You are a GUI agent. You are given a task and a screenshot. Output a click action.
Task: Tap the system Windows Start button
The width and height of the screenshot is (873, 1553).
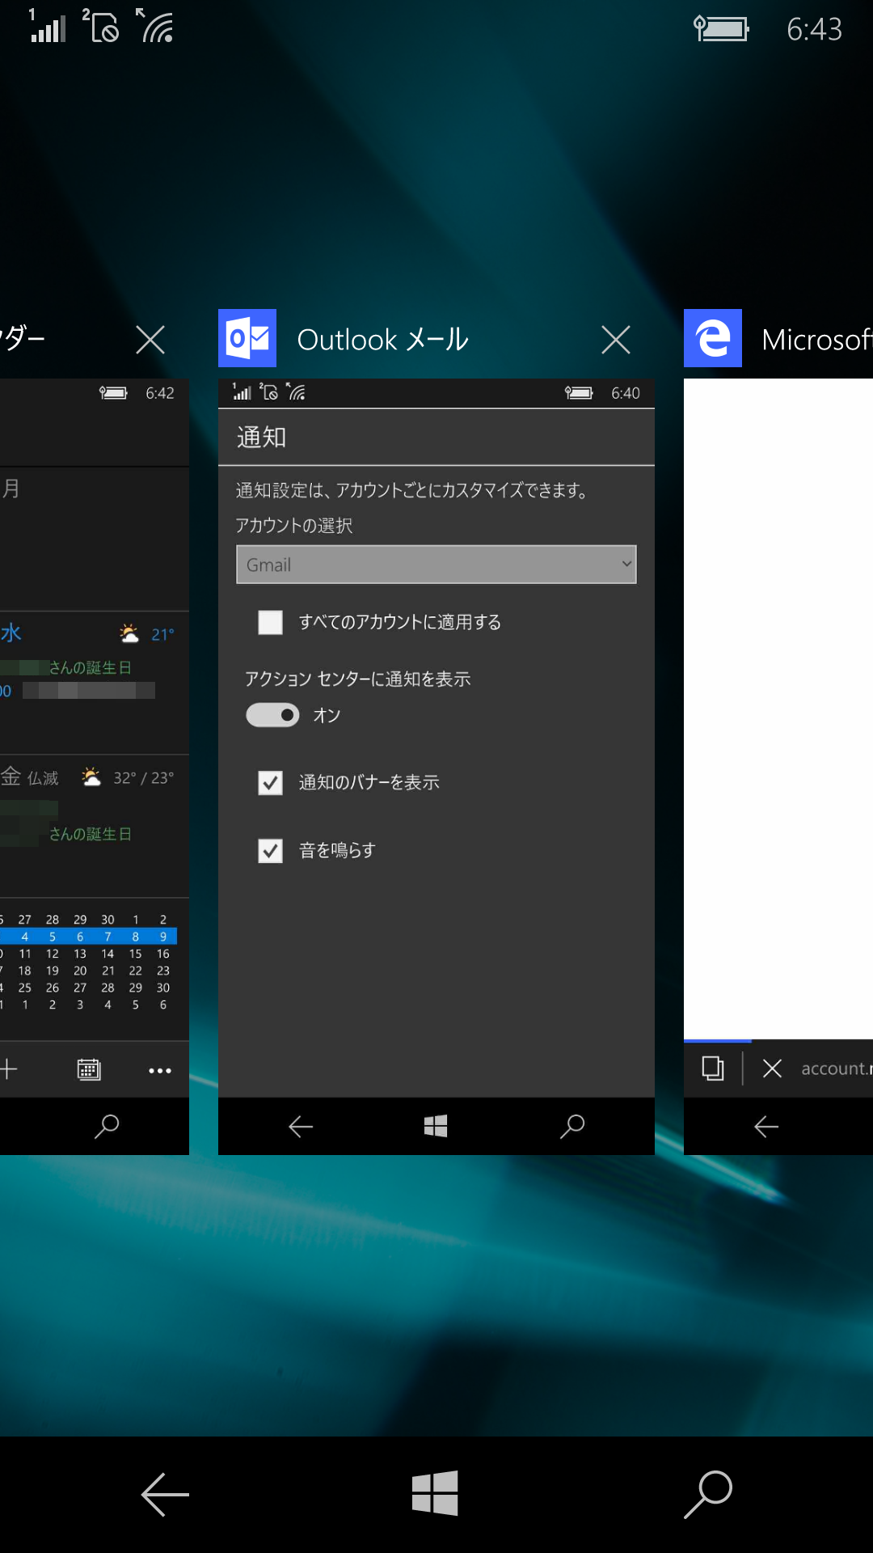coord(435,1493)
